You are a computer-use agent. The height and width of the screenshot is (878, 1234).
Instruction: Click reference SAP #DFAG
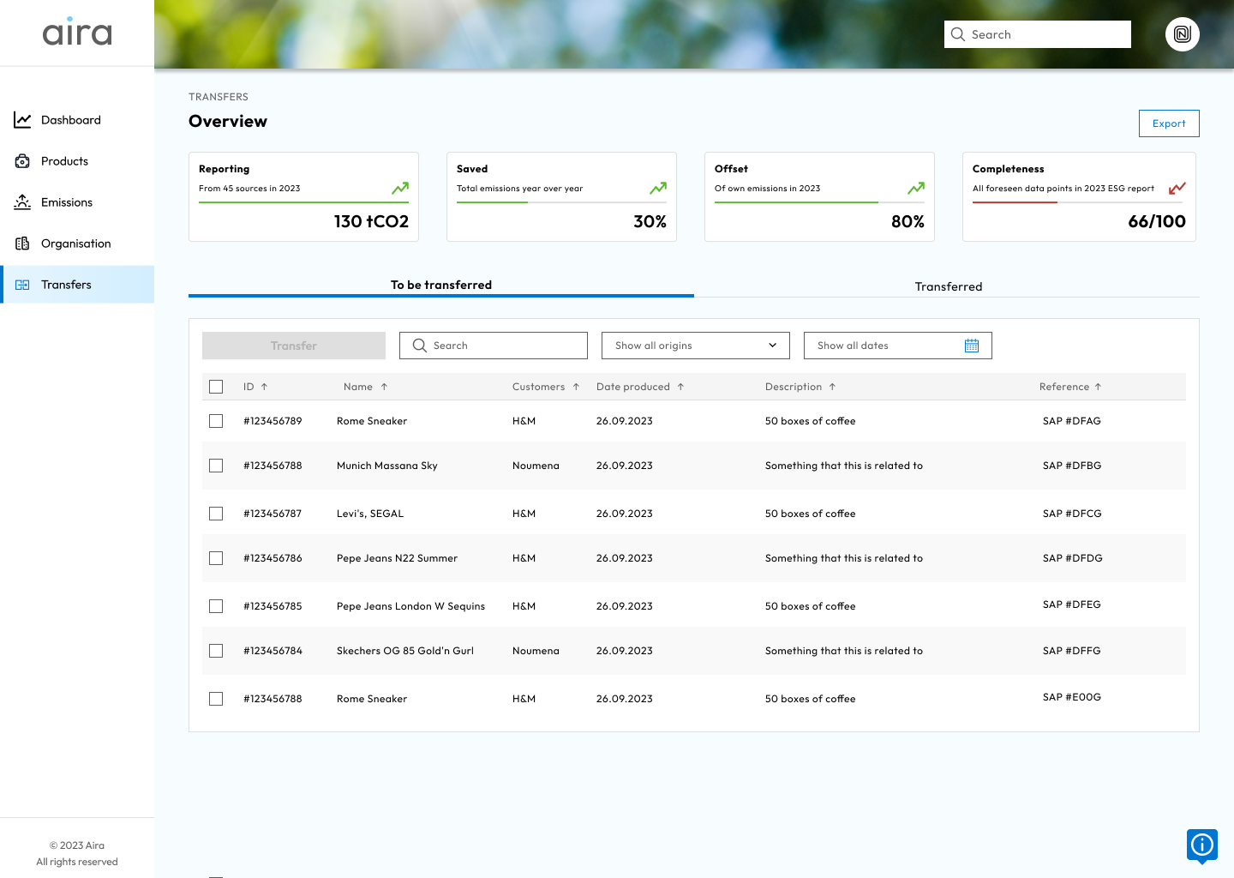point(1071,421)
